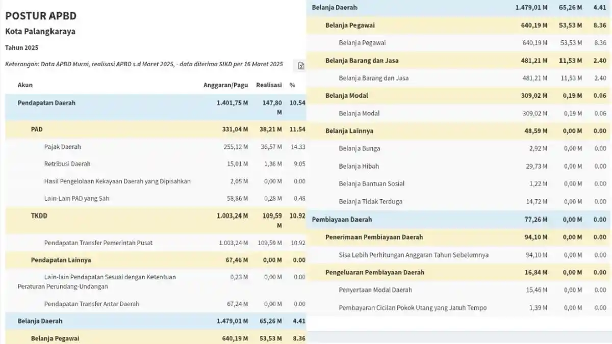
Task: Select the TKDD row label
Action: [x=39, y=216]
